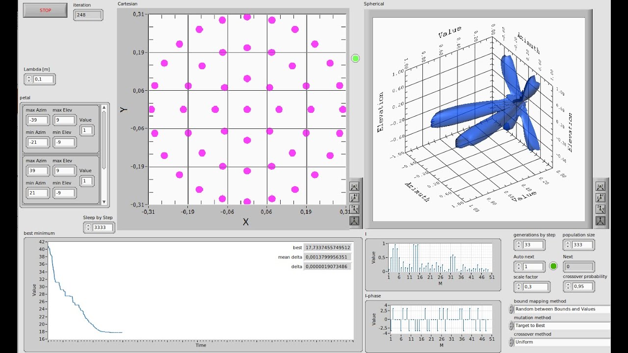Click the mean delta value 0,0013799956351
Screen dimensions: 628x353
point(328,257)
